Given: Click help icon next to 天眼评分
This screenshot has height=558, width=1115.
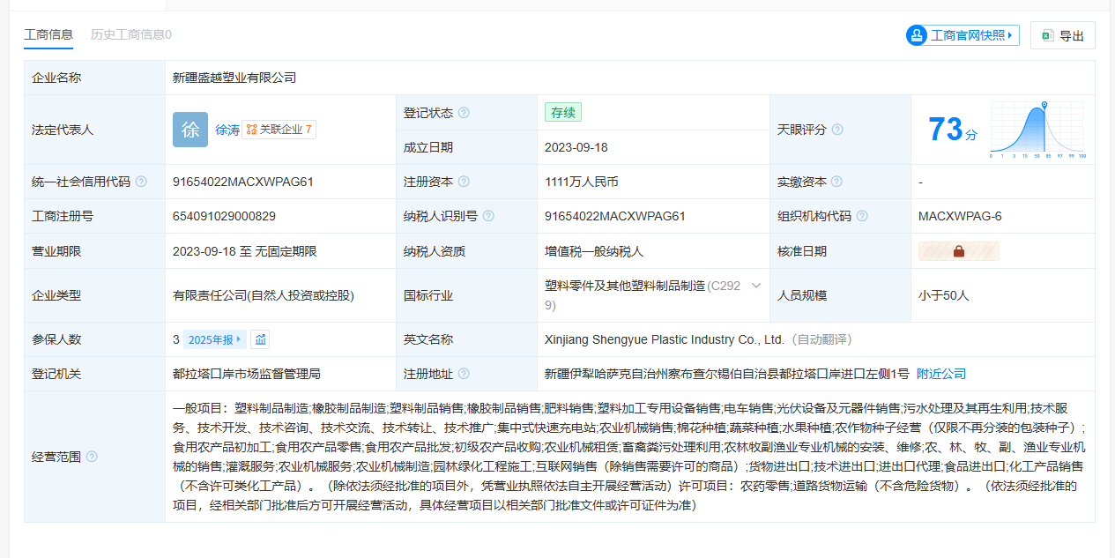Looking at the screenshot, I should [837, 130].
